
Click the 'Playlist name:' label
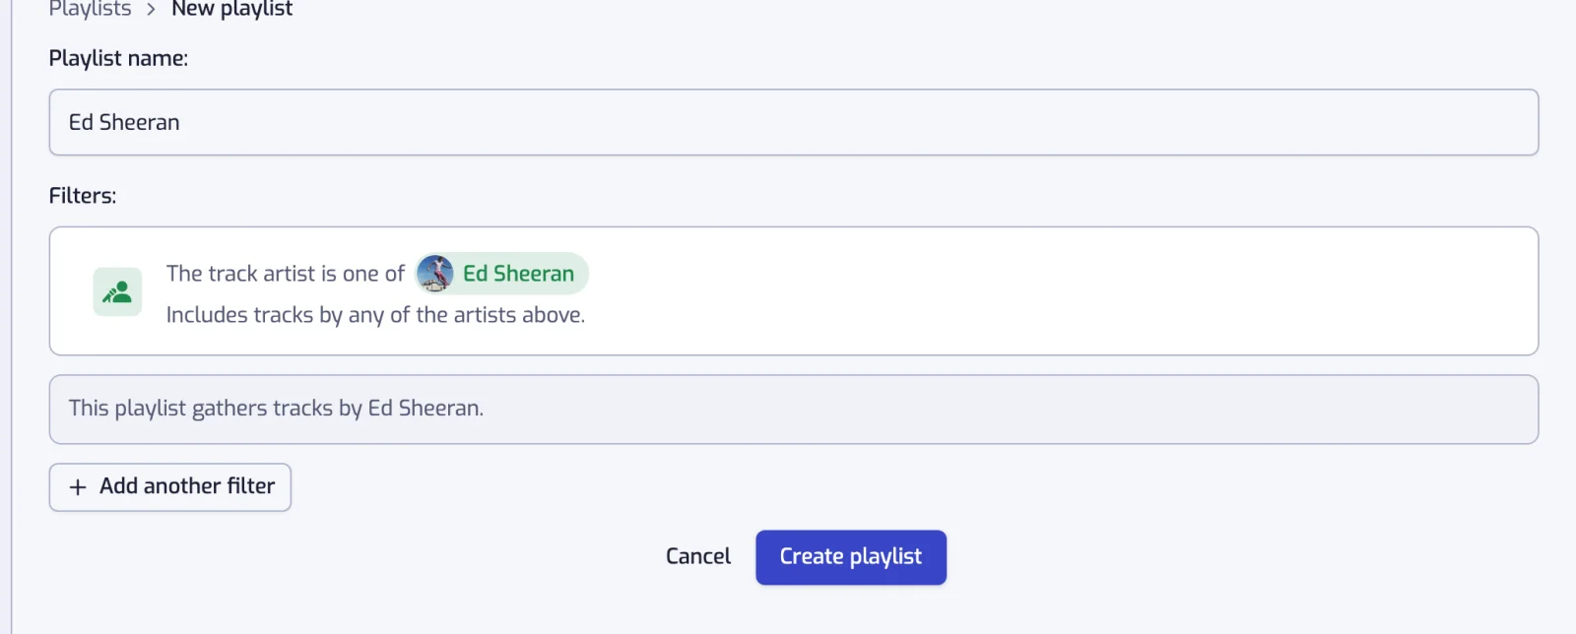[x=118, y=58]
